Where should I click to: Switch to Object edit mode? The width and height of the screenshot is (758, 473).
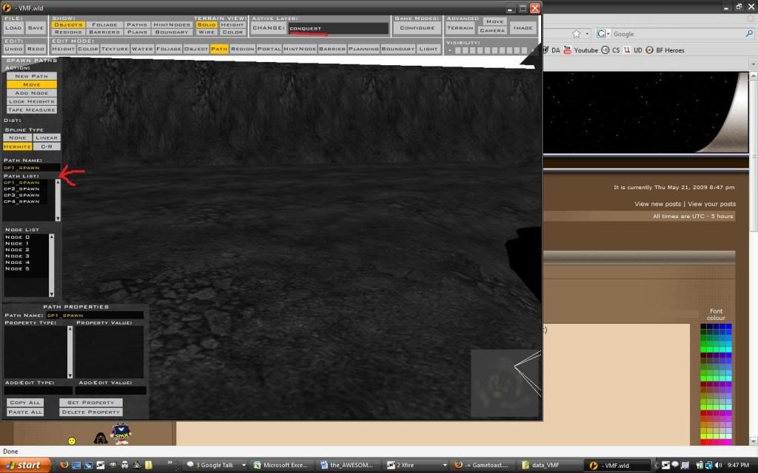point(195,49)
